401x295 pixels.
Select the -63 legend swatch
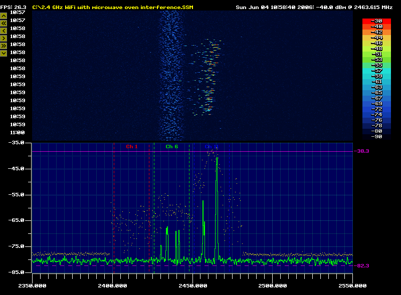tap(376, 87)
